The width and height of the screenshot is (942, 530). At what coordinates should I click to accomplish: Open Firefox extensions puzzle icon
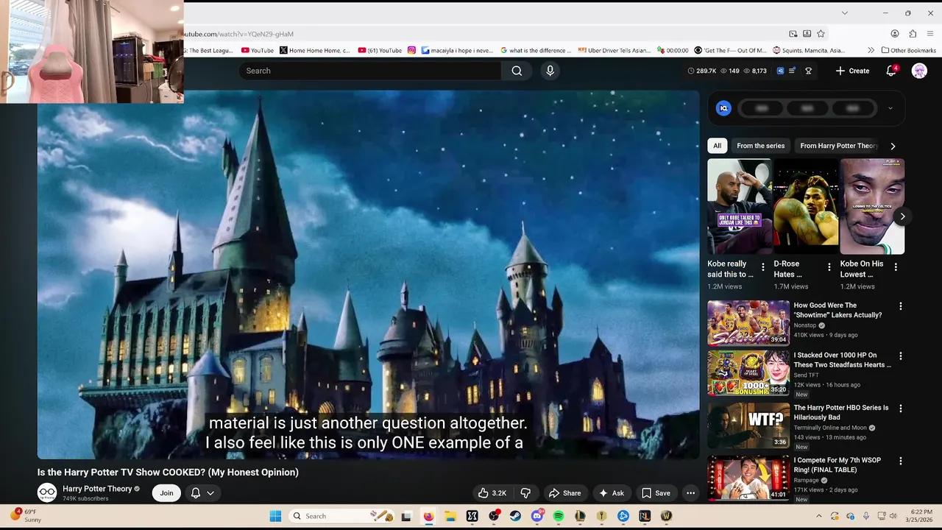[913, 34]
